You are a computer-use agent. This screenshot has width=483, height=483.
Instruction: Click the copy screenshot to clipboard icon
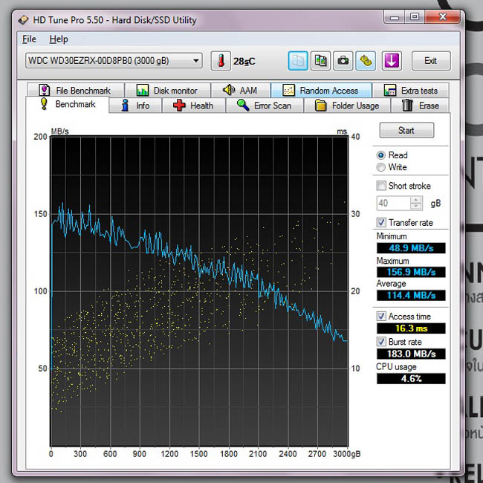[x=320, y=61]
